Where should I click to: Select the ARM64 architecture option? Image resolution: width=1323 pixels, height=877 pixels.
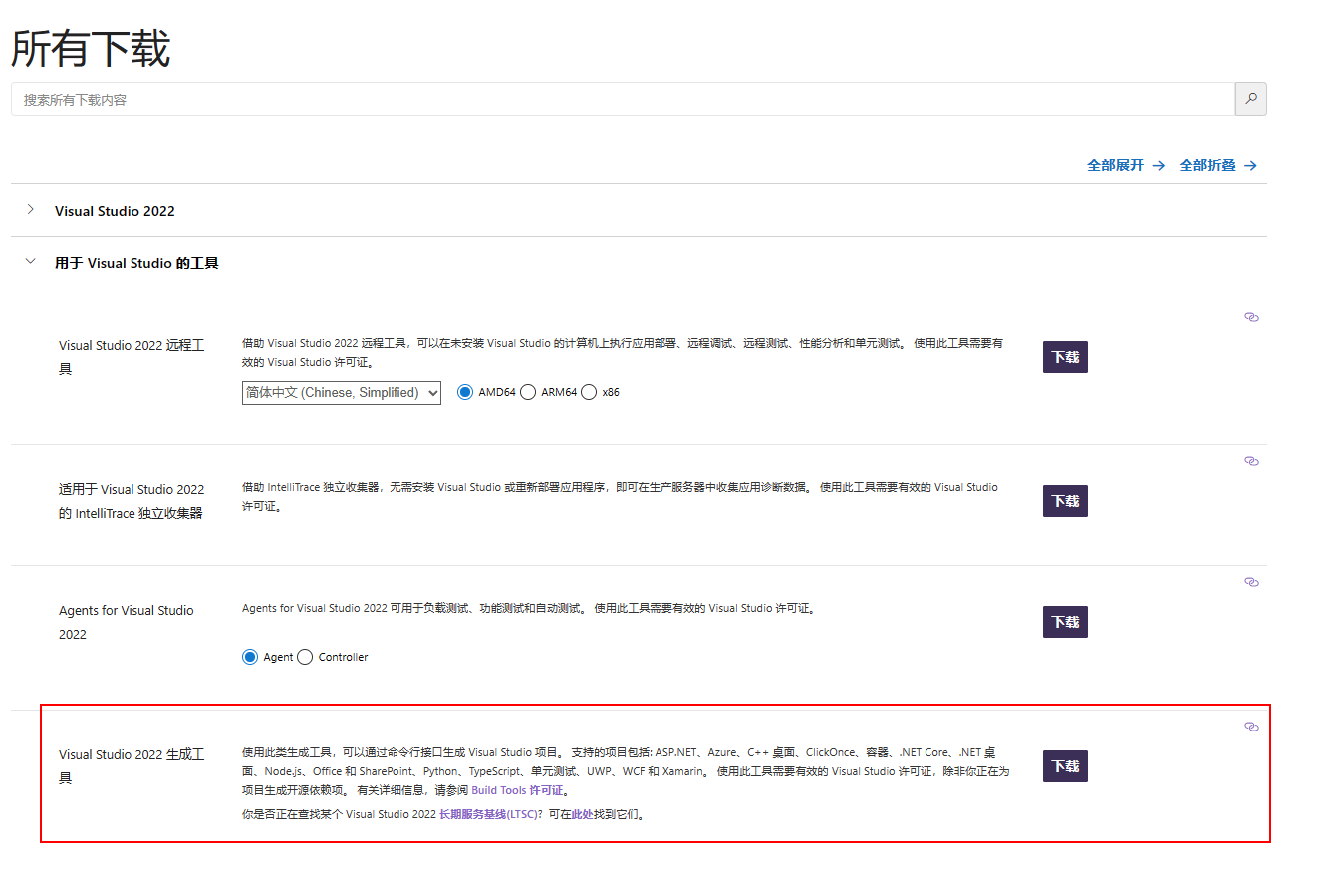coord(528,392)
